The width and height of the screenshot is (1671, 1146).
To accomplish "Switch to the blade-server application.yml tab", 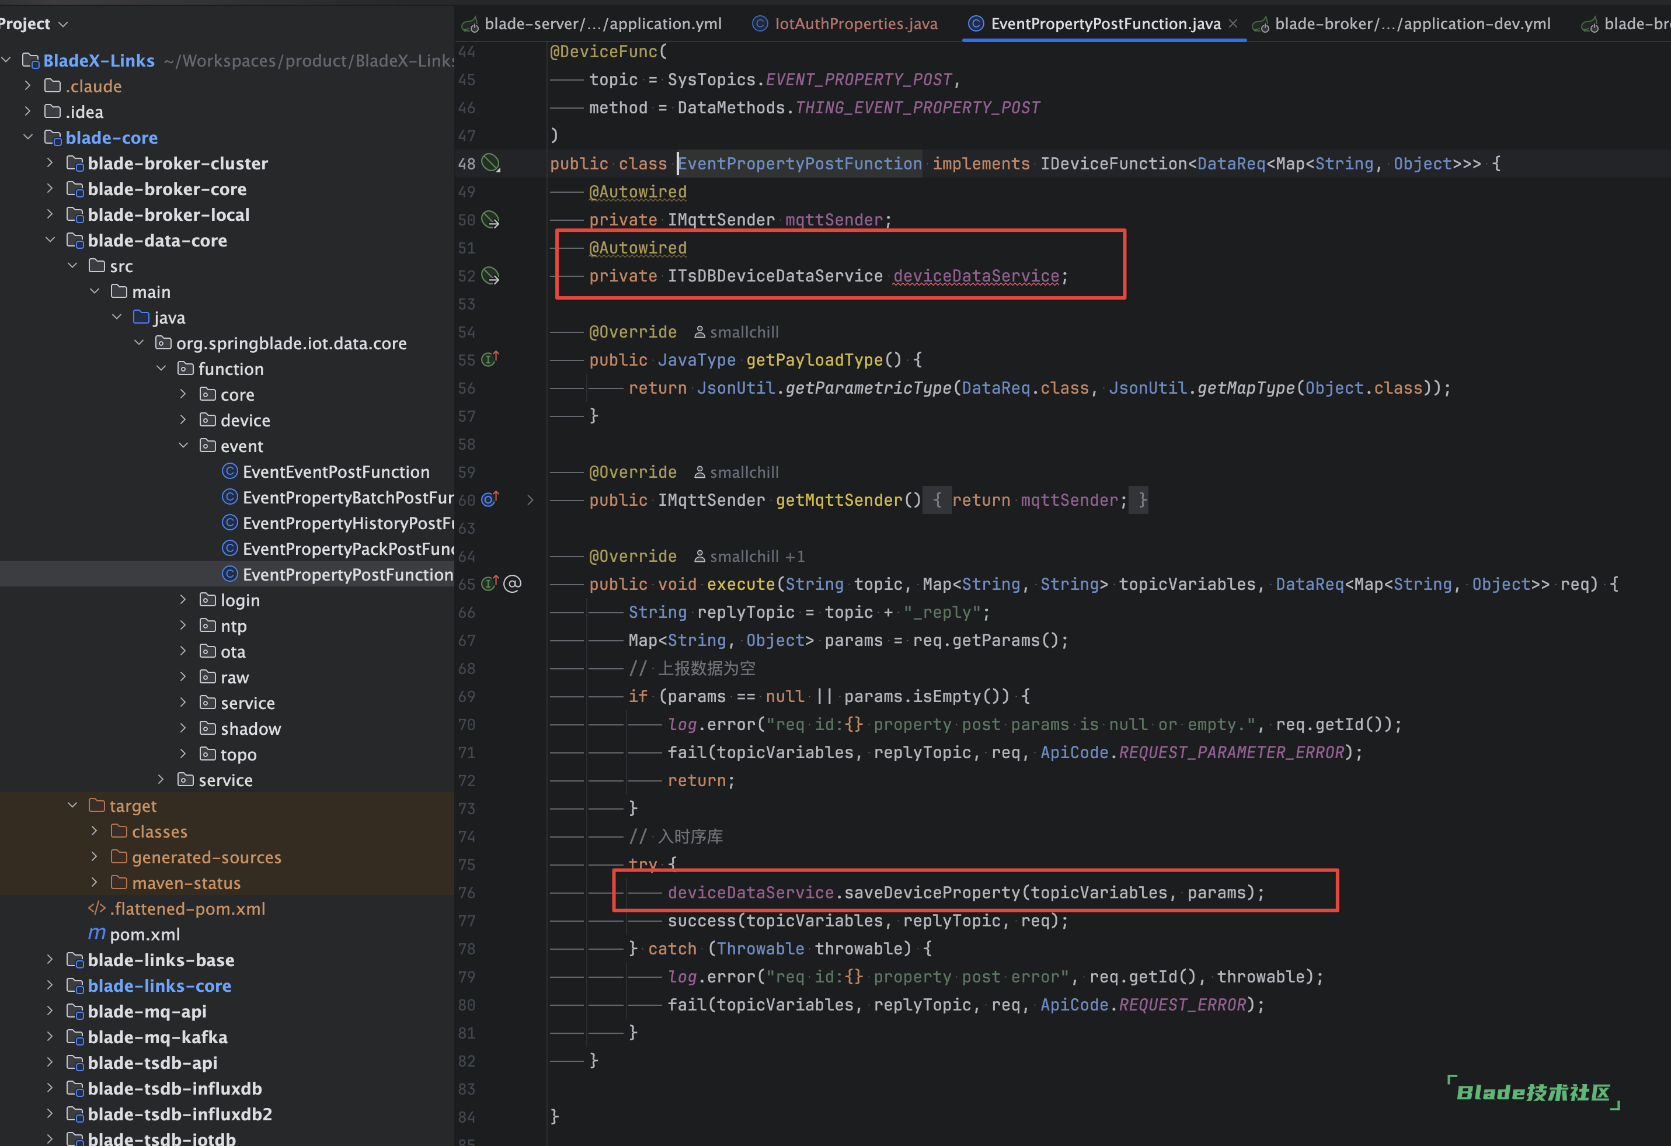I will pyautogui.click(x=592, y=24).
